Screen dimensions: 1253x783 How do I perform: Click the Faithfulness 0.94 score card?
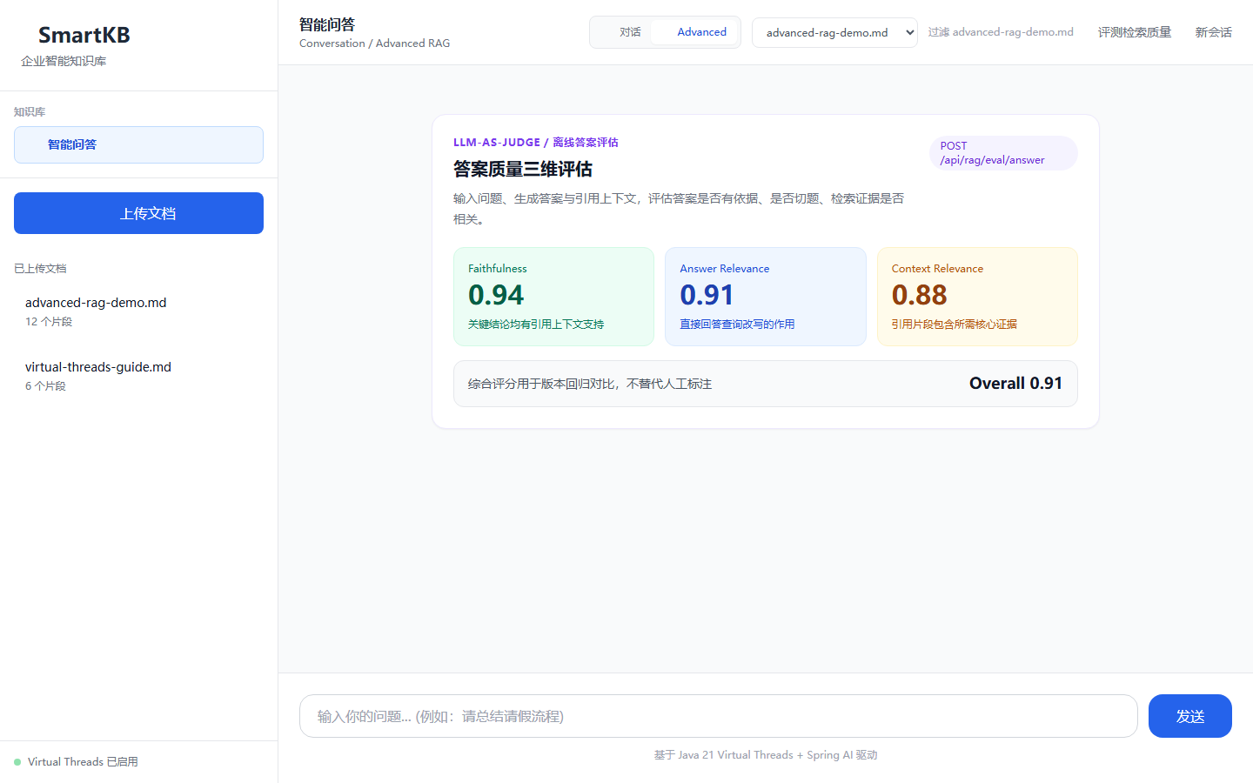(x=553, y=297)
